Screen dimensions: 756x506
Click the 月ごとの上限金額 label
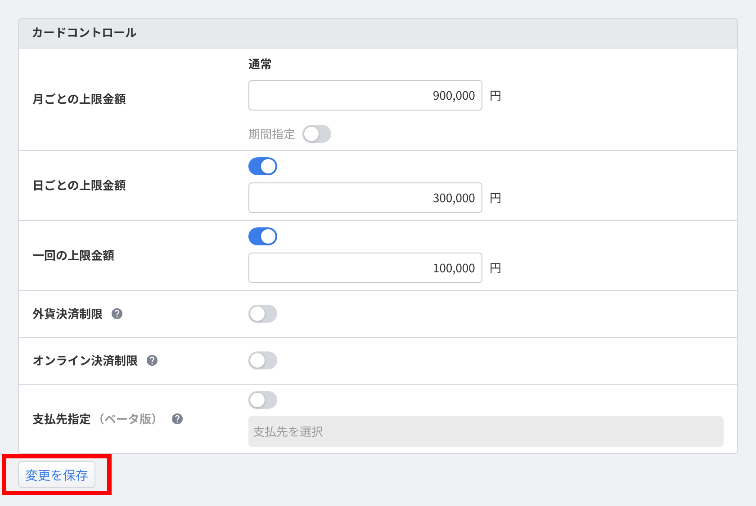(x=79, y=99)
